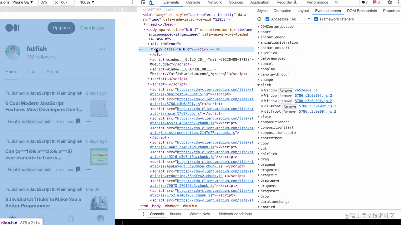Open the What's New drawer tab
This screenshot has width=401, height=225.
coord(200,214)
